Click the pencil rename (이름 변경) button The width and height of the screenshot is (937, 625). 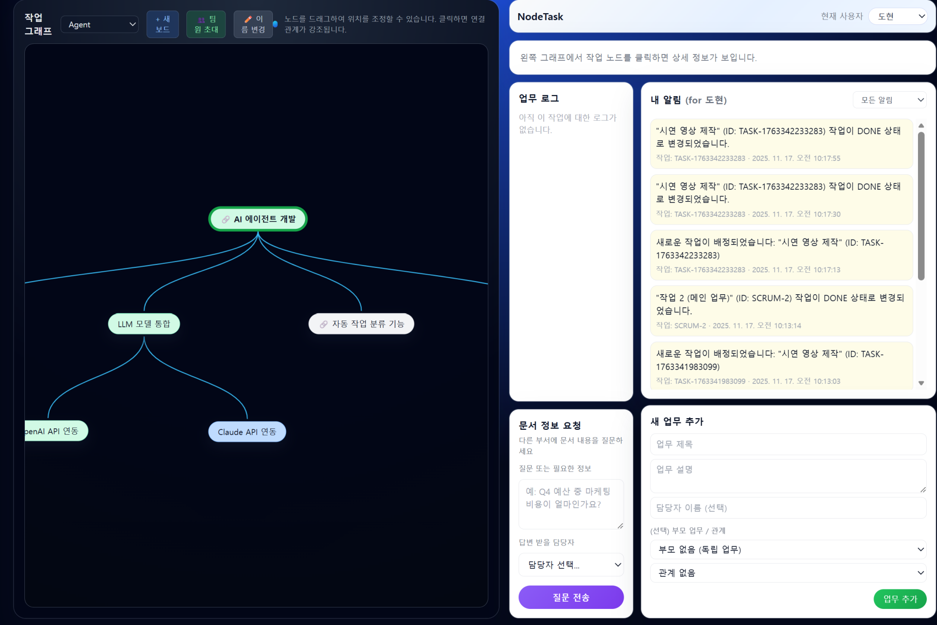(253, 24)
